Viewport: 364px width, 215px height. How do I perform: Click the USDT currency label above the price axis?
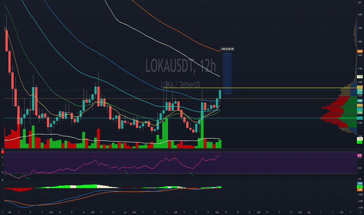360,3
